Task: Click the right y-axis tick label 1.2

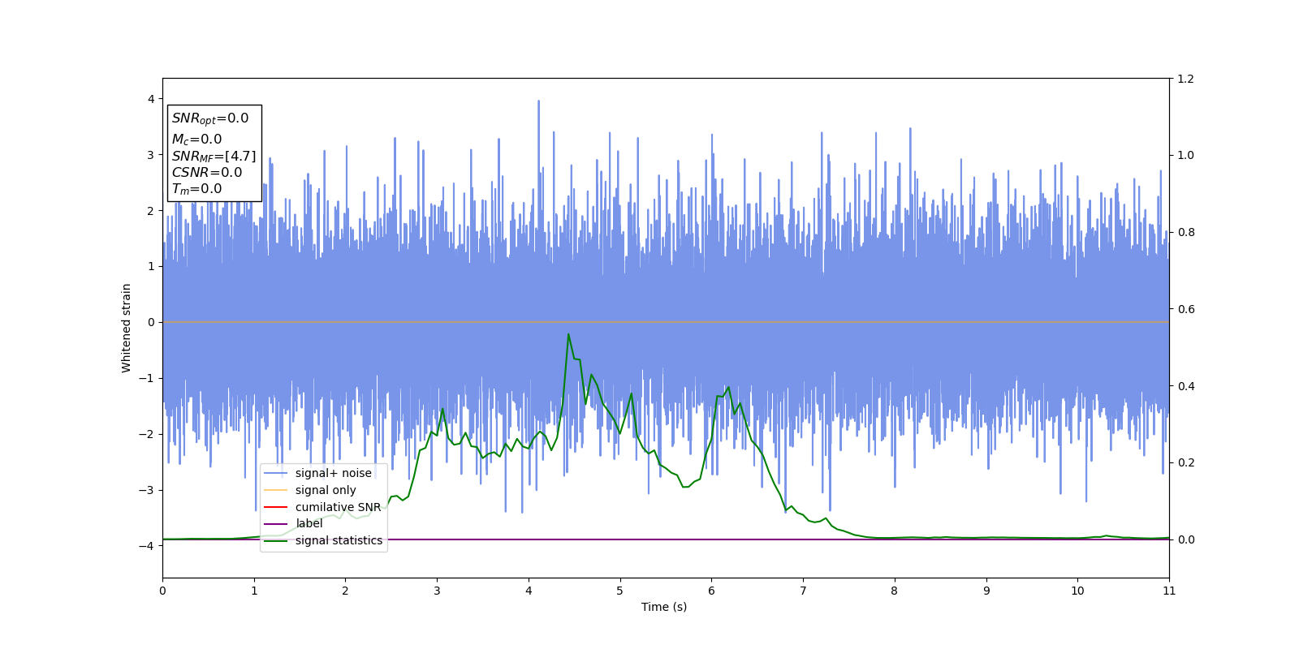Action: click(1186, 79)
